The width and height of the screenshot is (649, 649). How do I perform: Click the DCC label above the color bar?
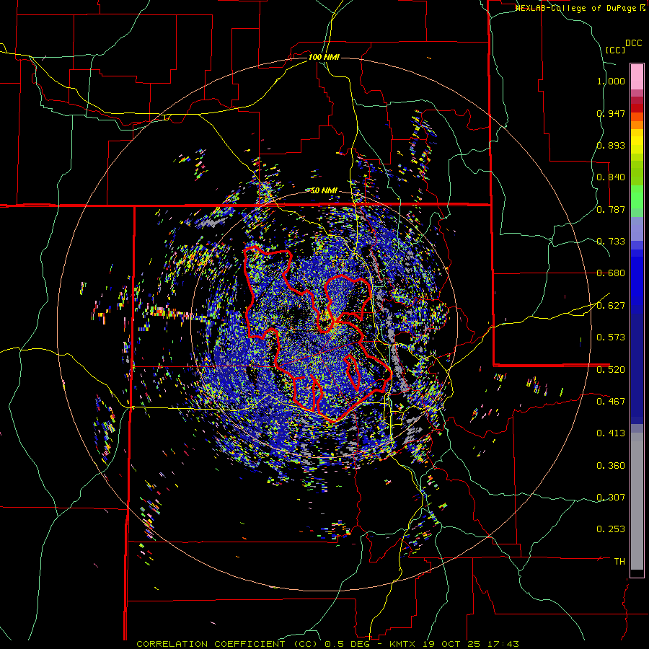click(x=633, y=43)
